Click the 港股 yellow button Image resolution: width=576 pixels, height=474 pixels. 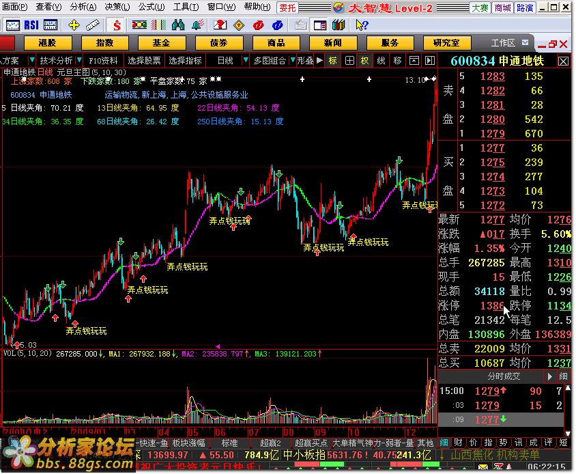coord(47,42)
